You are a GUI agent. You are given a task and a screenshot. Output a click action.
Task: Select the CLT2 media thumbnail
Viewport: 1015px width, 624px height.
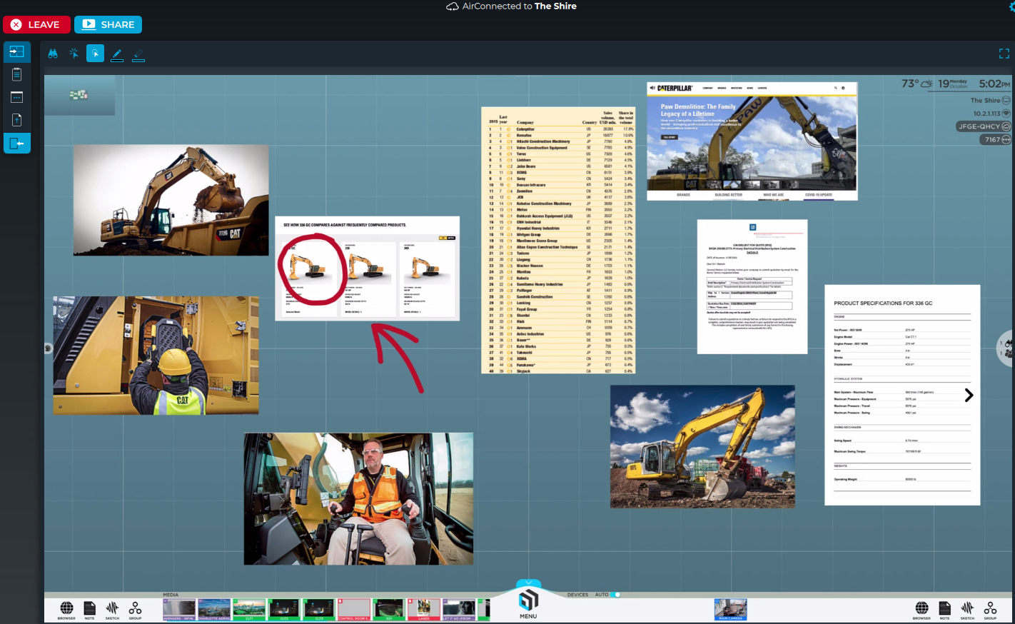coord(284,610)
